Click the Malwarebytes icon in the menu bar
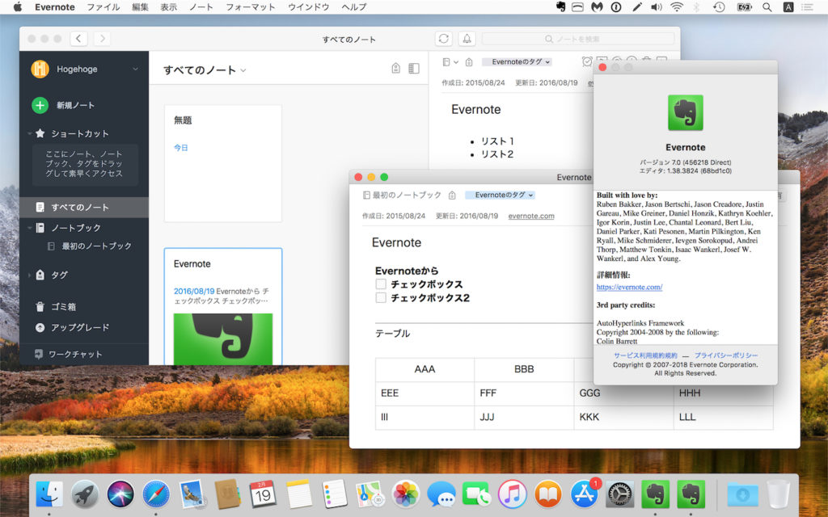The image size is (828, 517). coord(597,6)
